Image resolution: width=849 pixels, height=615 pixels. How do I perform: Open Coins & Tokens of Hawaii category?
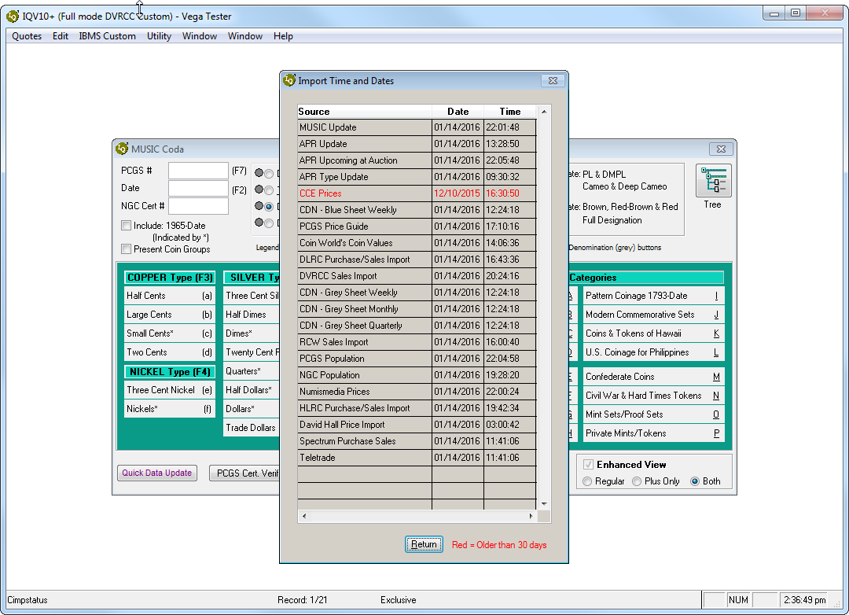pyautogui.click(x=653, y=333)
